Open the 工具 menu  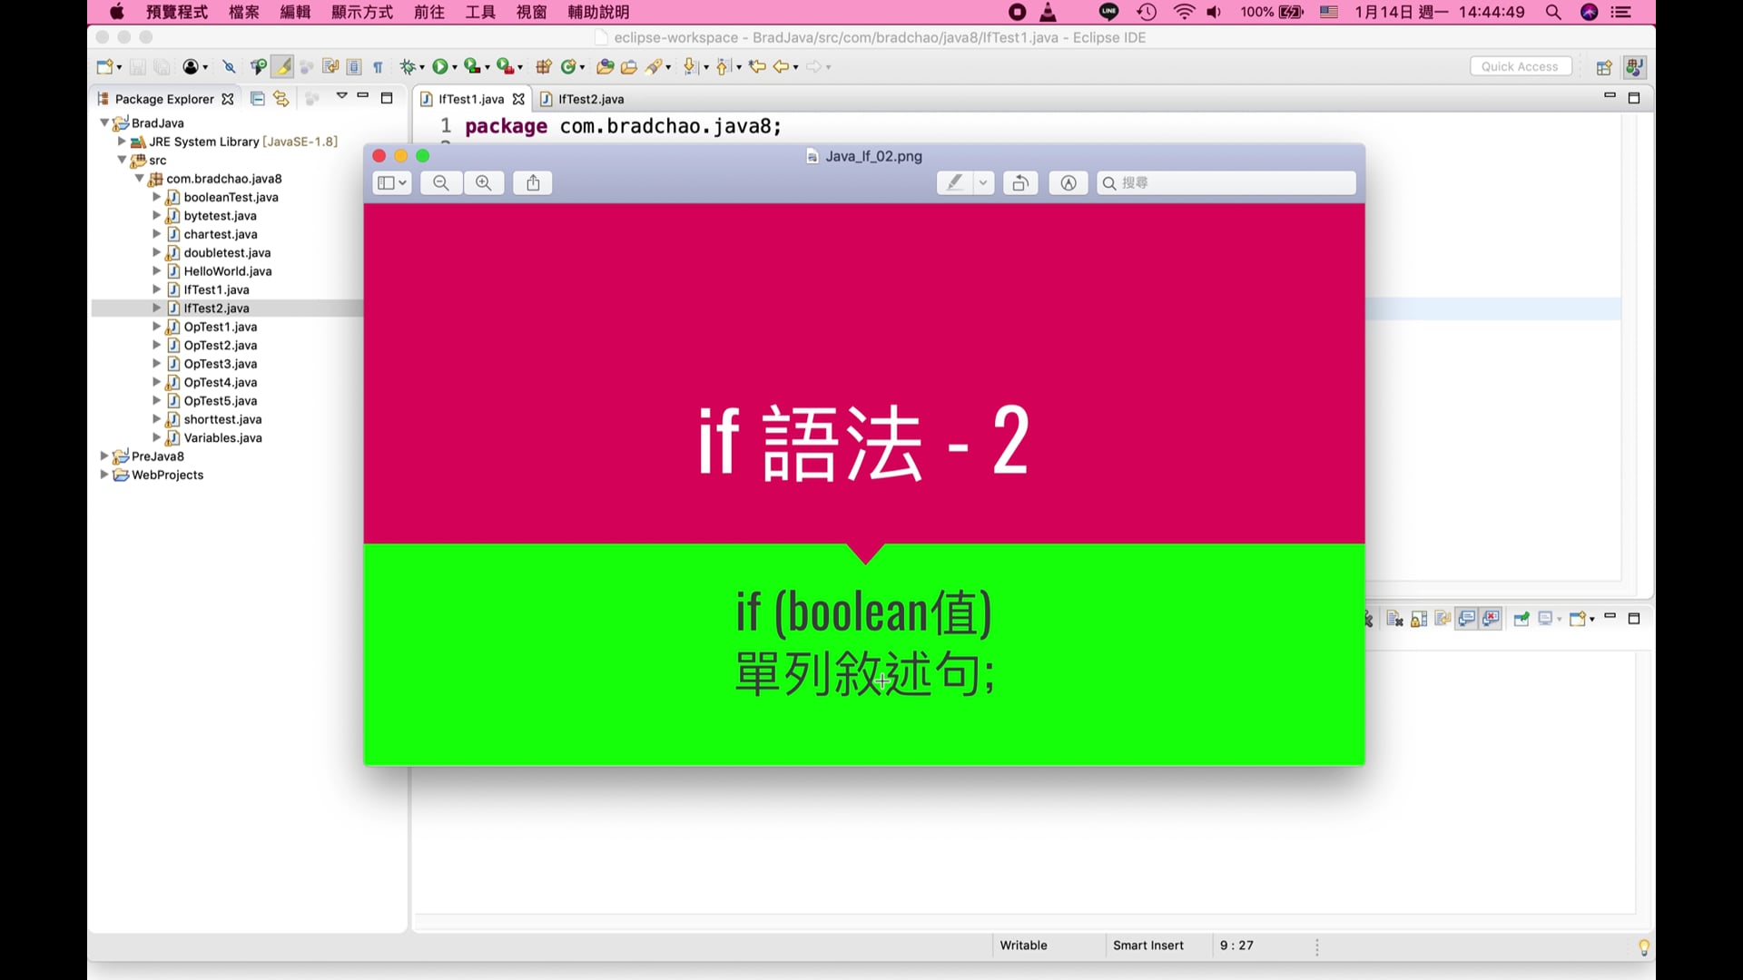click(x=479, y=12)
